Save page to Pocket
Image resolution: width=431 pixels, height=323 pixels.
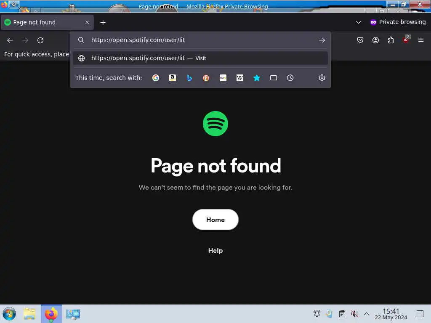360,40
